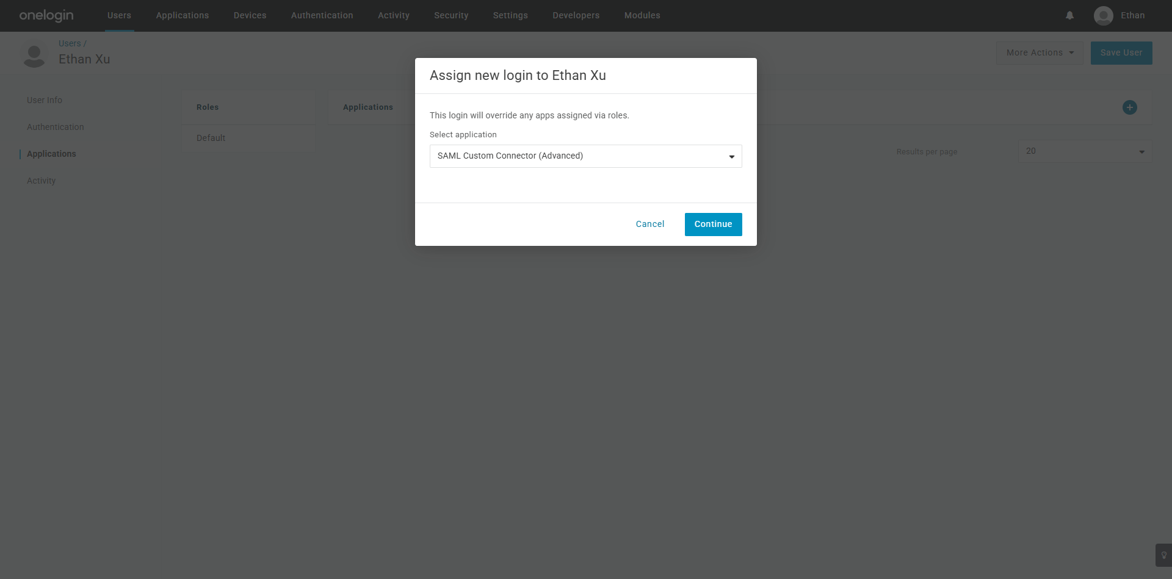Expand the Select application dropdown

(x=585, y=156)
